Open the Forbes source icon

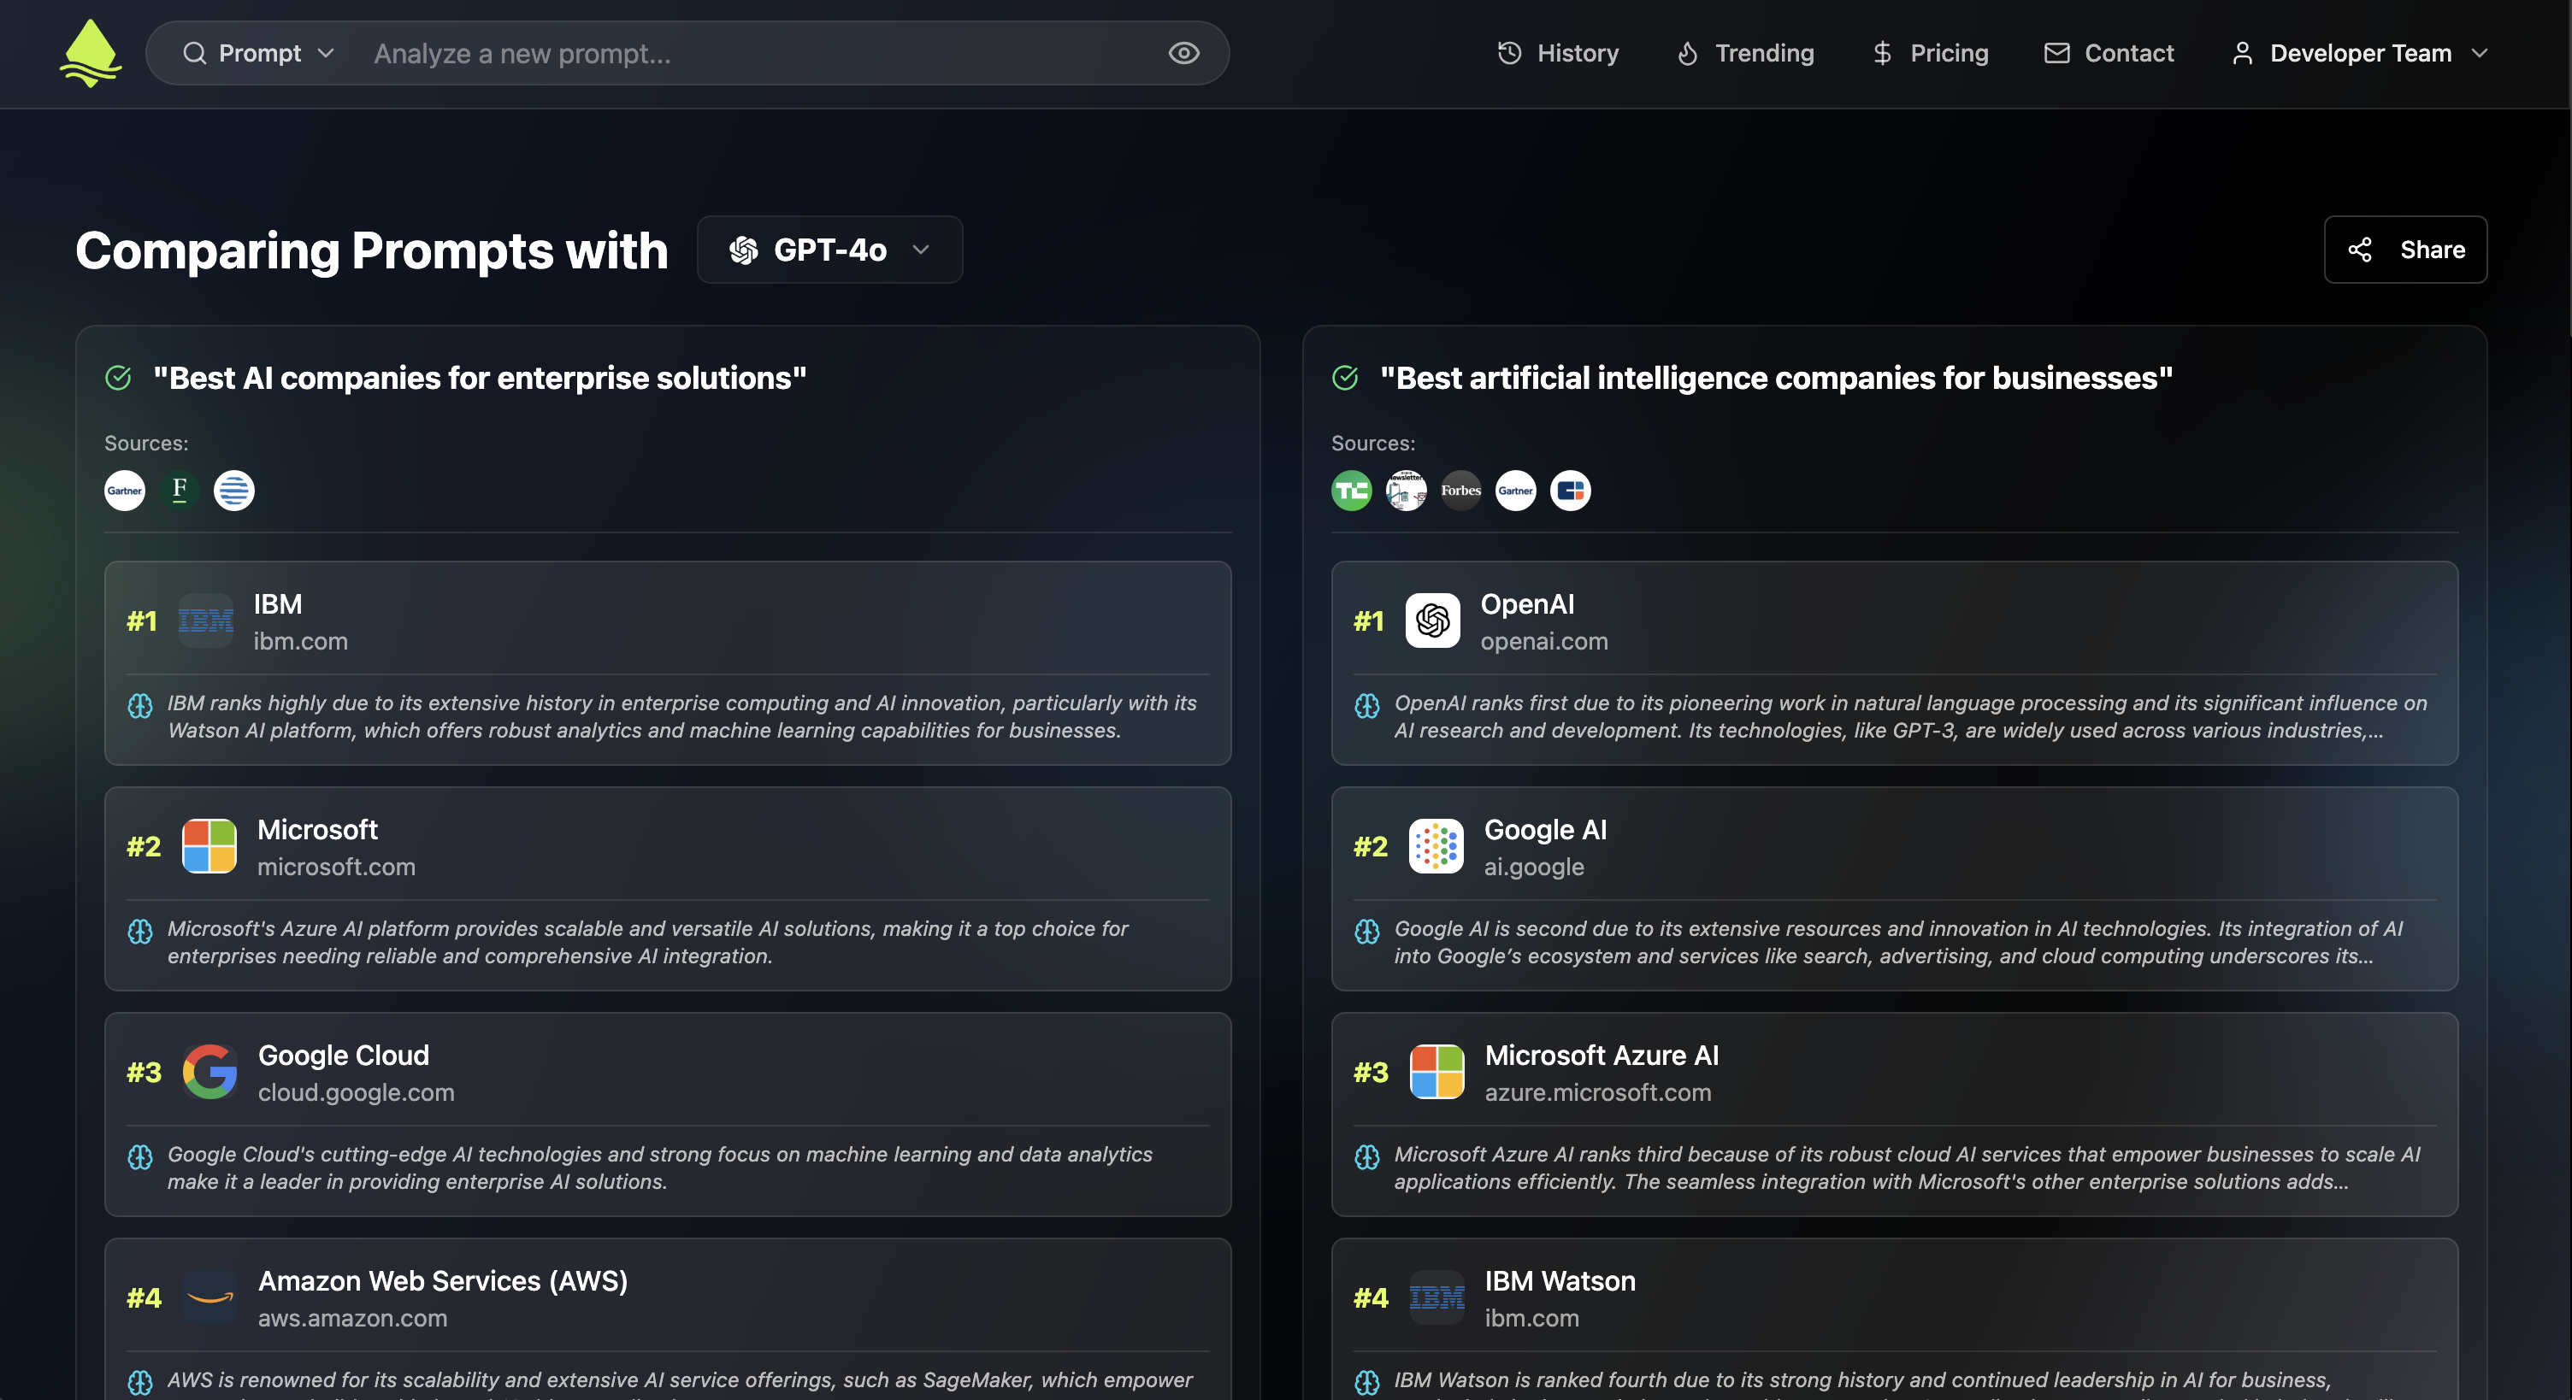1460,490
